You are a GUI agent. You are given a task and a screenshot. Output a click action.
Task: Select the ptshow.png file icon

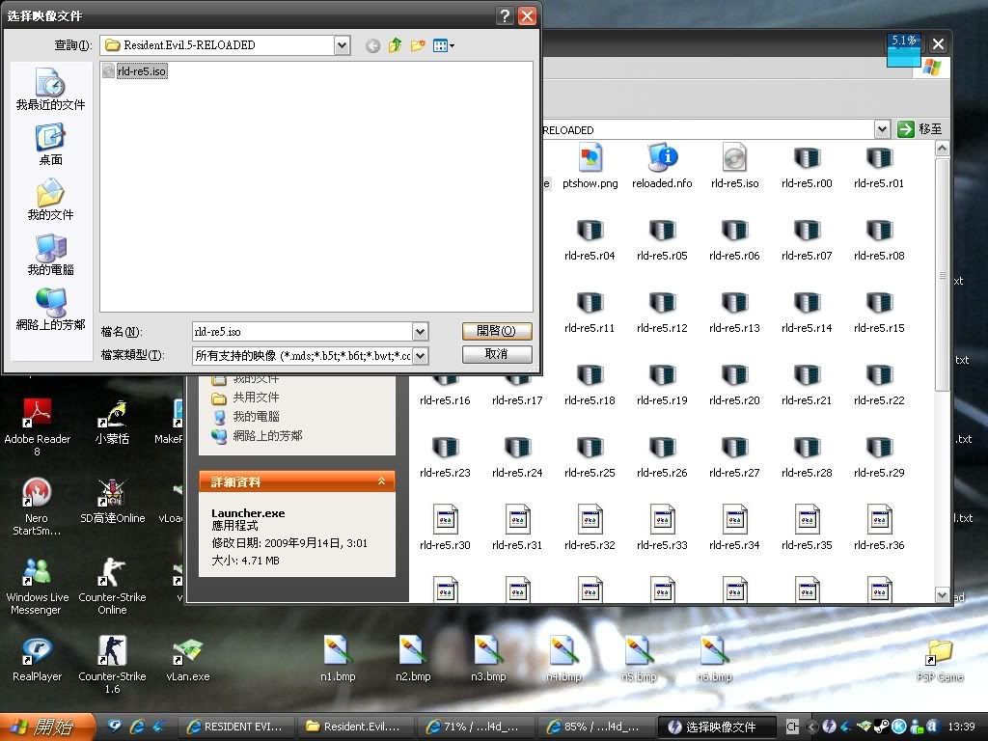click(x=590, y=158)
